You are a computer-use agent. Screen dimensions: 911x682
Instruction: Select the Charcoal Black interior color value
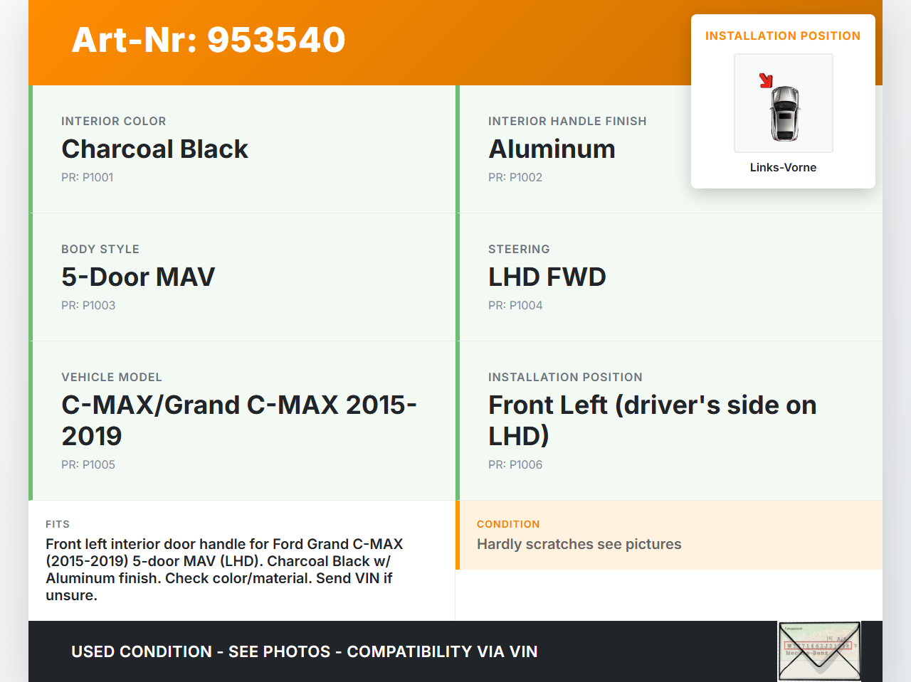154,149
